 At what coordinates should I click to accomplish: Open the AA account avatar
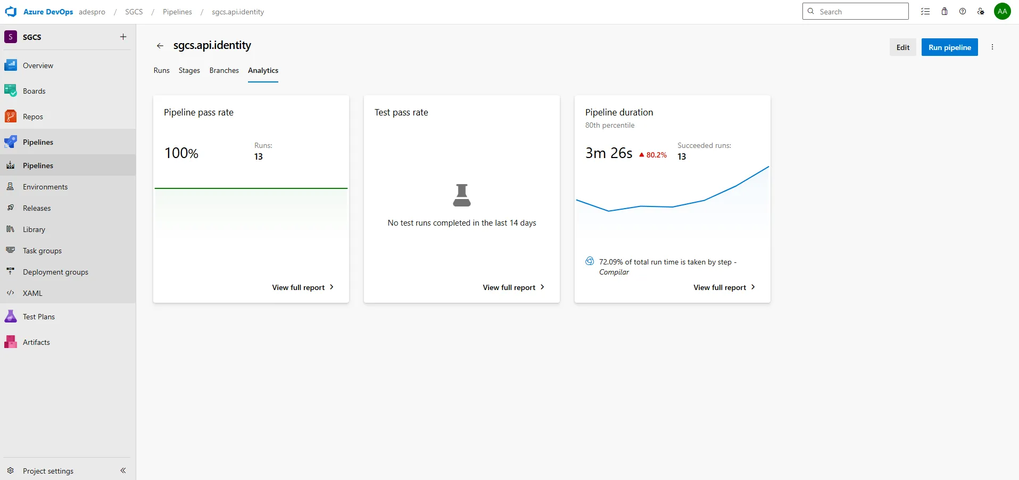pos(1003,11)
